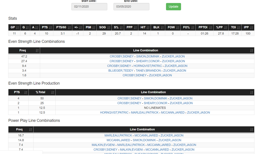This screenshot has width=261, height=154.
Task: Open HORNQVIST,PATRIC in 12.5 %Total production row
Action: [114, 112]
